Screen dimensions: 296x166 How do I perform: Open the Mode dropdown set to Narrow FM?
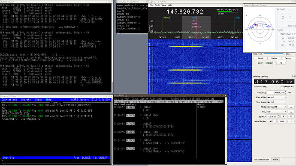pyautogui.click(x=277, y=107)
